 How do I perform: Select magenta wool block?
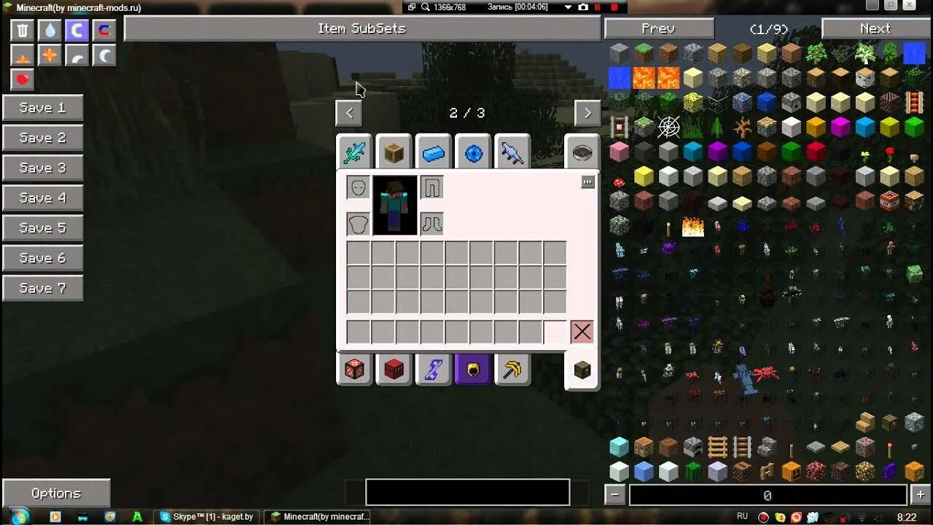click(840, 127)
